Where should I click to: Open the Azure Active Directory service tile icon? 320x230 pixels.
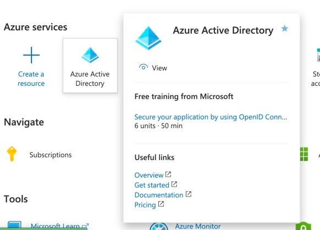point(90,55)
